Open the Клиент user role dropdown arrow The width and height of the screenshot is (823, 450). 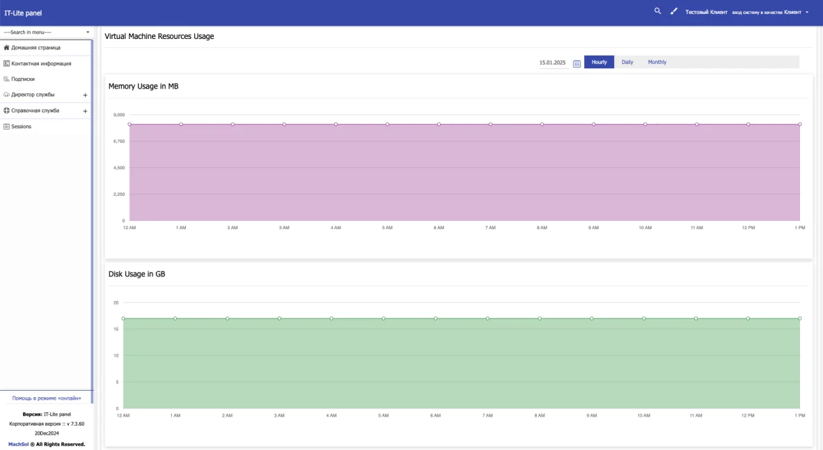807,12
